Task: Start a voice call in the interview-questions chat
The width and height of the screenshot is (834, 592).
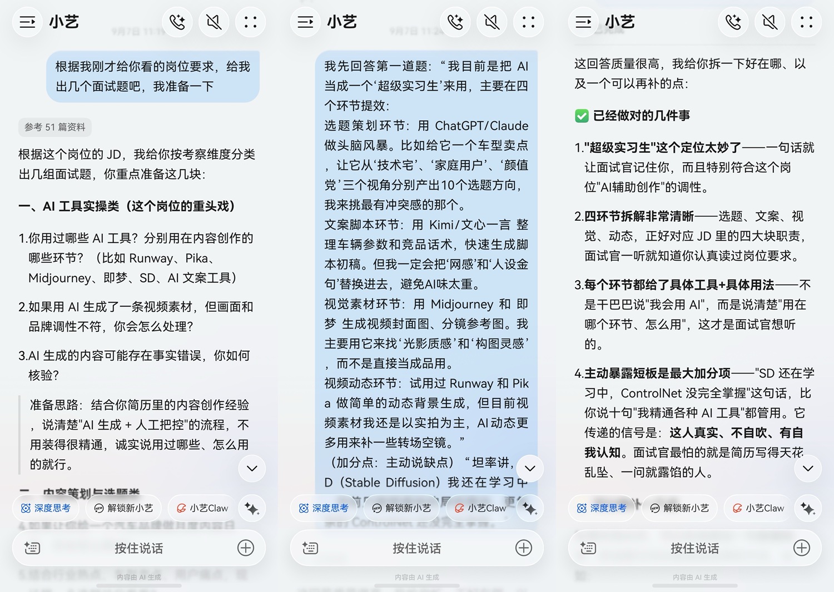Action: coord(177,22)
